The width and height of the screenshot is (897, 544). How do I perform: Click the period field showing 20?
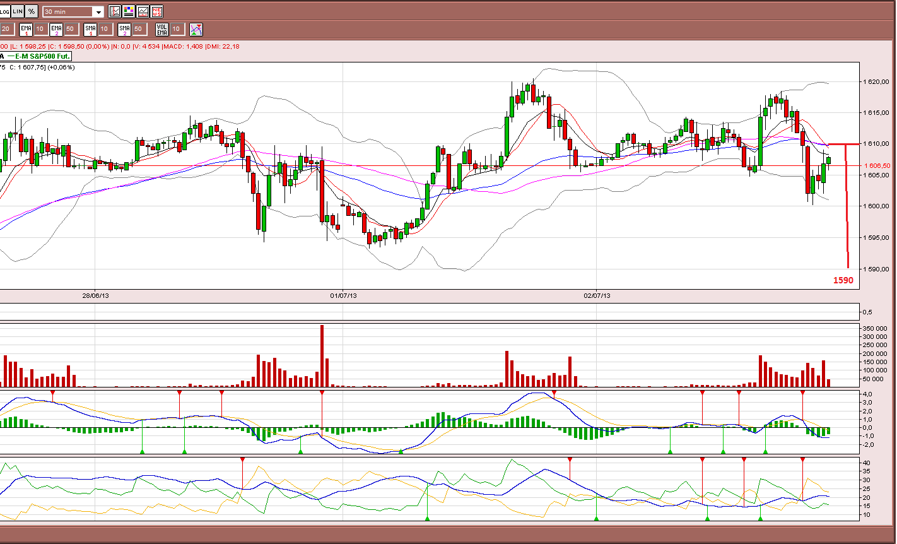[6, 29]
